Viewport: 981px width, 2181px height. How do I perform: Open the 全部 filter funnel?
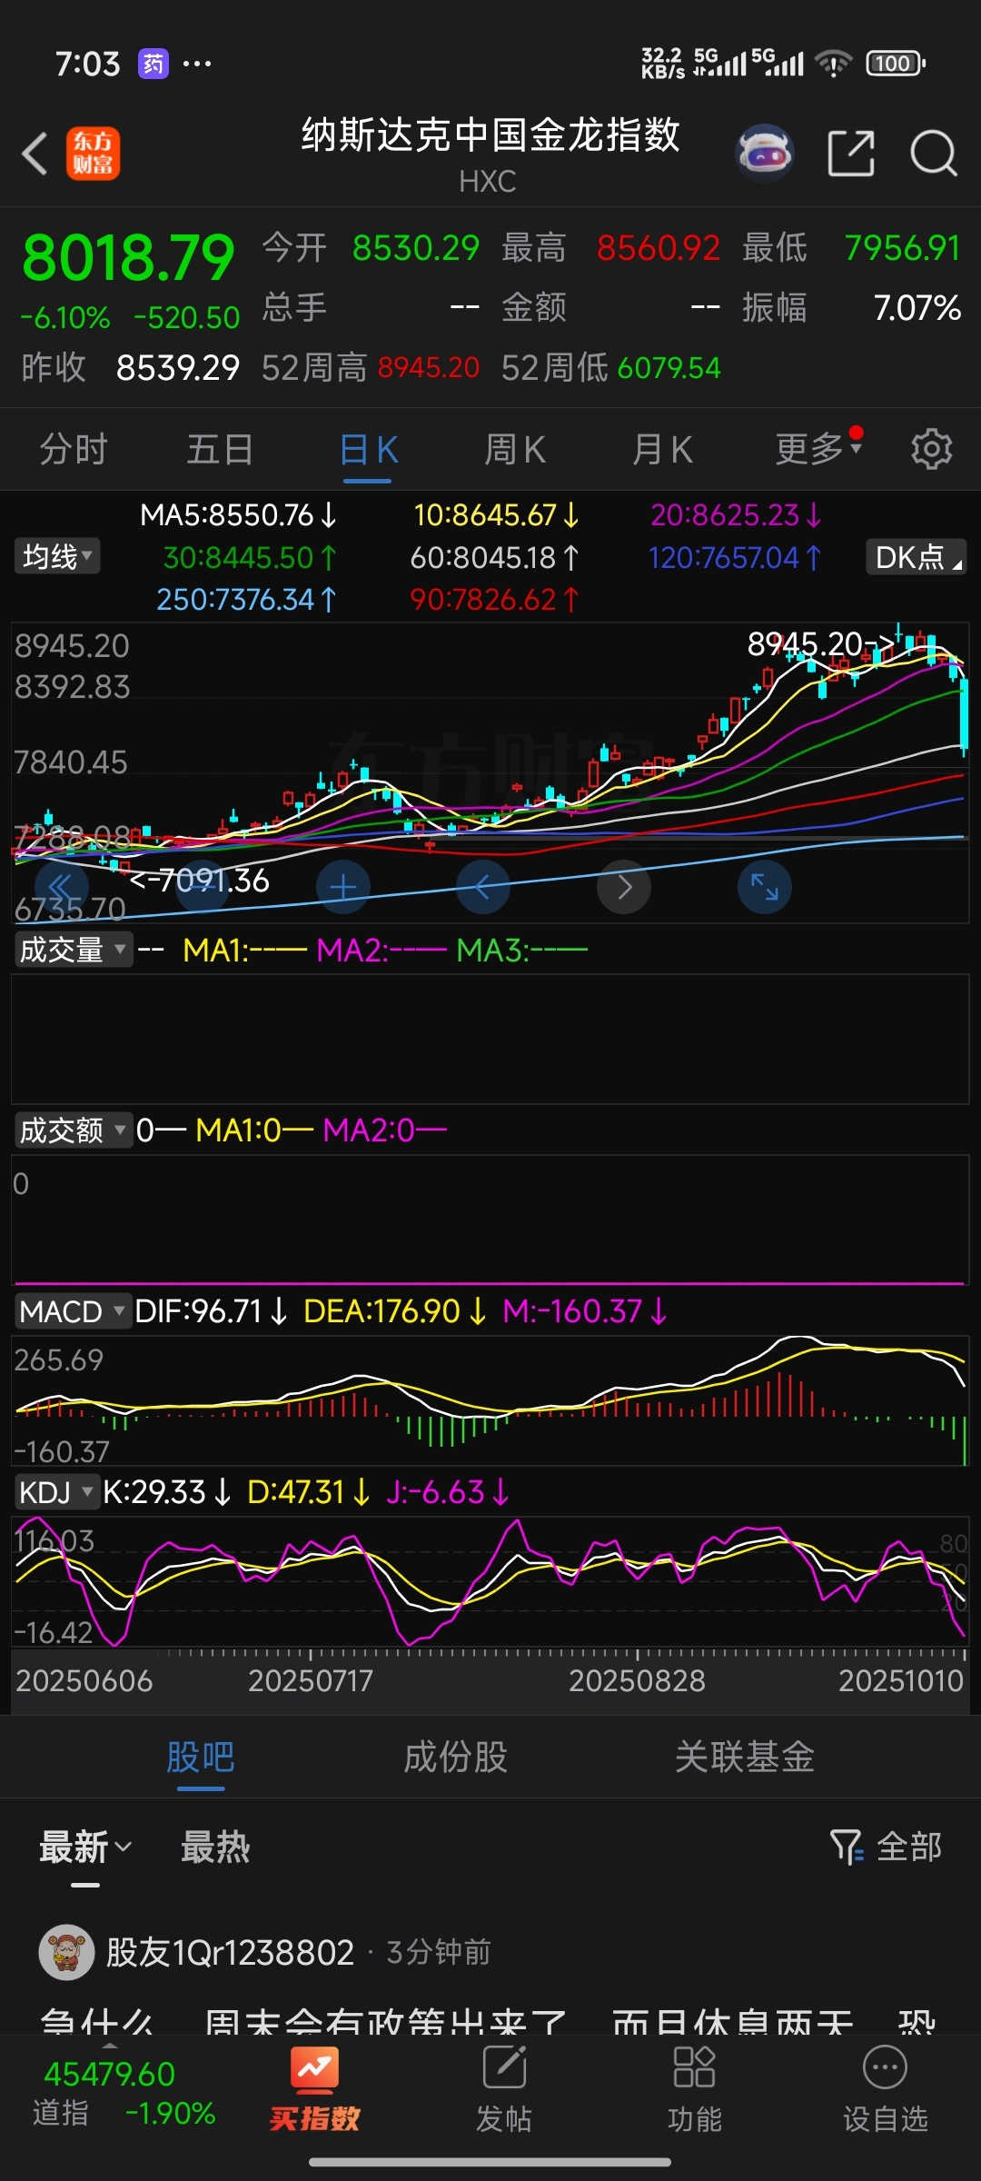pos(887,1847)
